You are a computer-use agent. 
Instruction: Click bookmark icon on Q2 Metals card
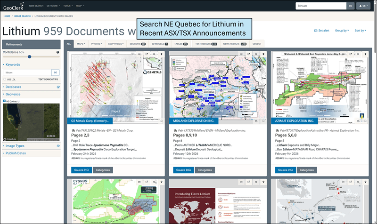(161, 121)
